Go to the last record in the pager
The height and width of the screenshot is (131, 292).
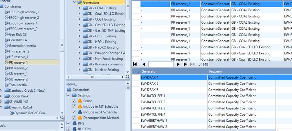[x=186, y=64]
